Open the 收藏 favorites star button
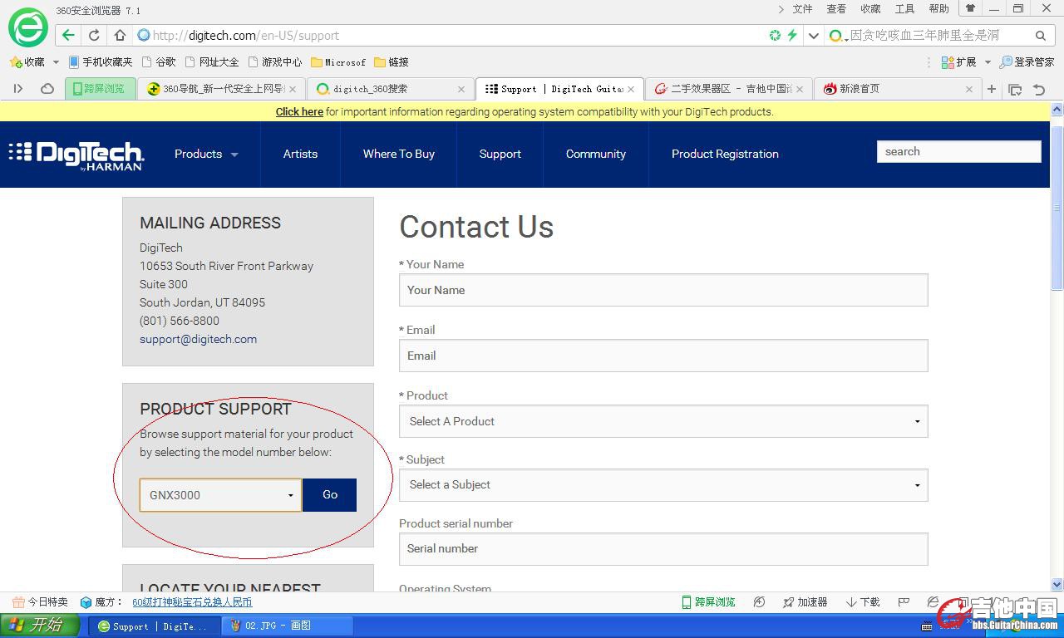This screenshot has width=1064, height=638. [27, 62]
